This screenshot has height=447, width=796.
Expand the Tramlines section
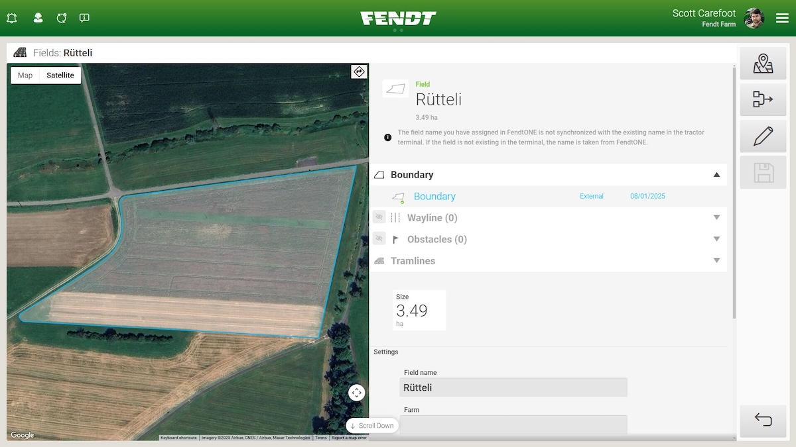tap(716, 261)
